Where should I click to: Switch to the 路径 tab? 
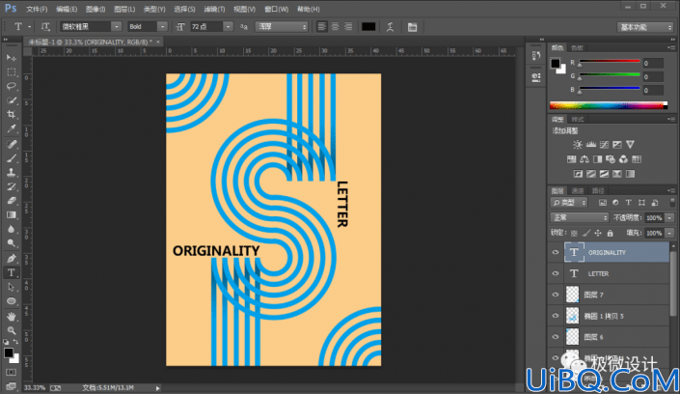tap(598, 190)
